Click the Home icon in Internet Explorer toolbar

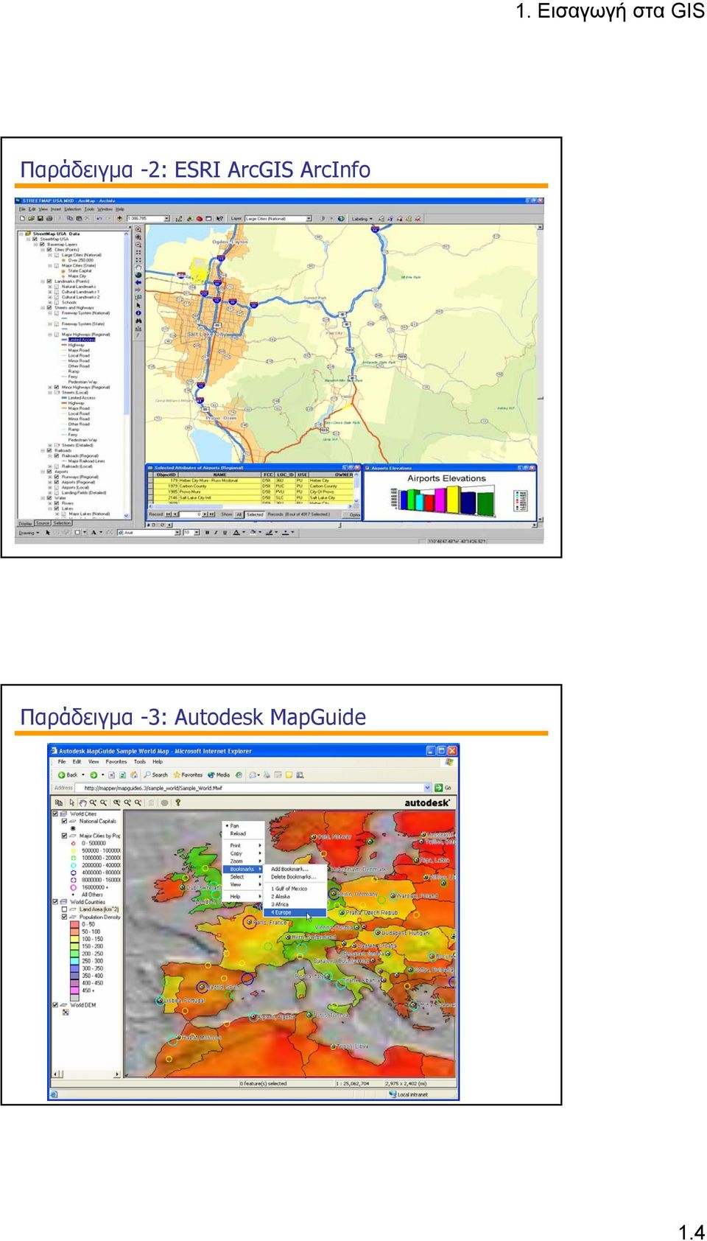[134, 775]
